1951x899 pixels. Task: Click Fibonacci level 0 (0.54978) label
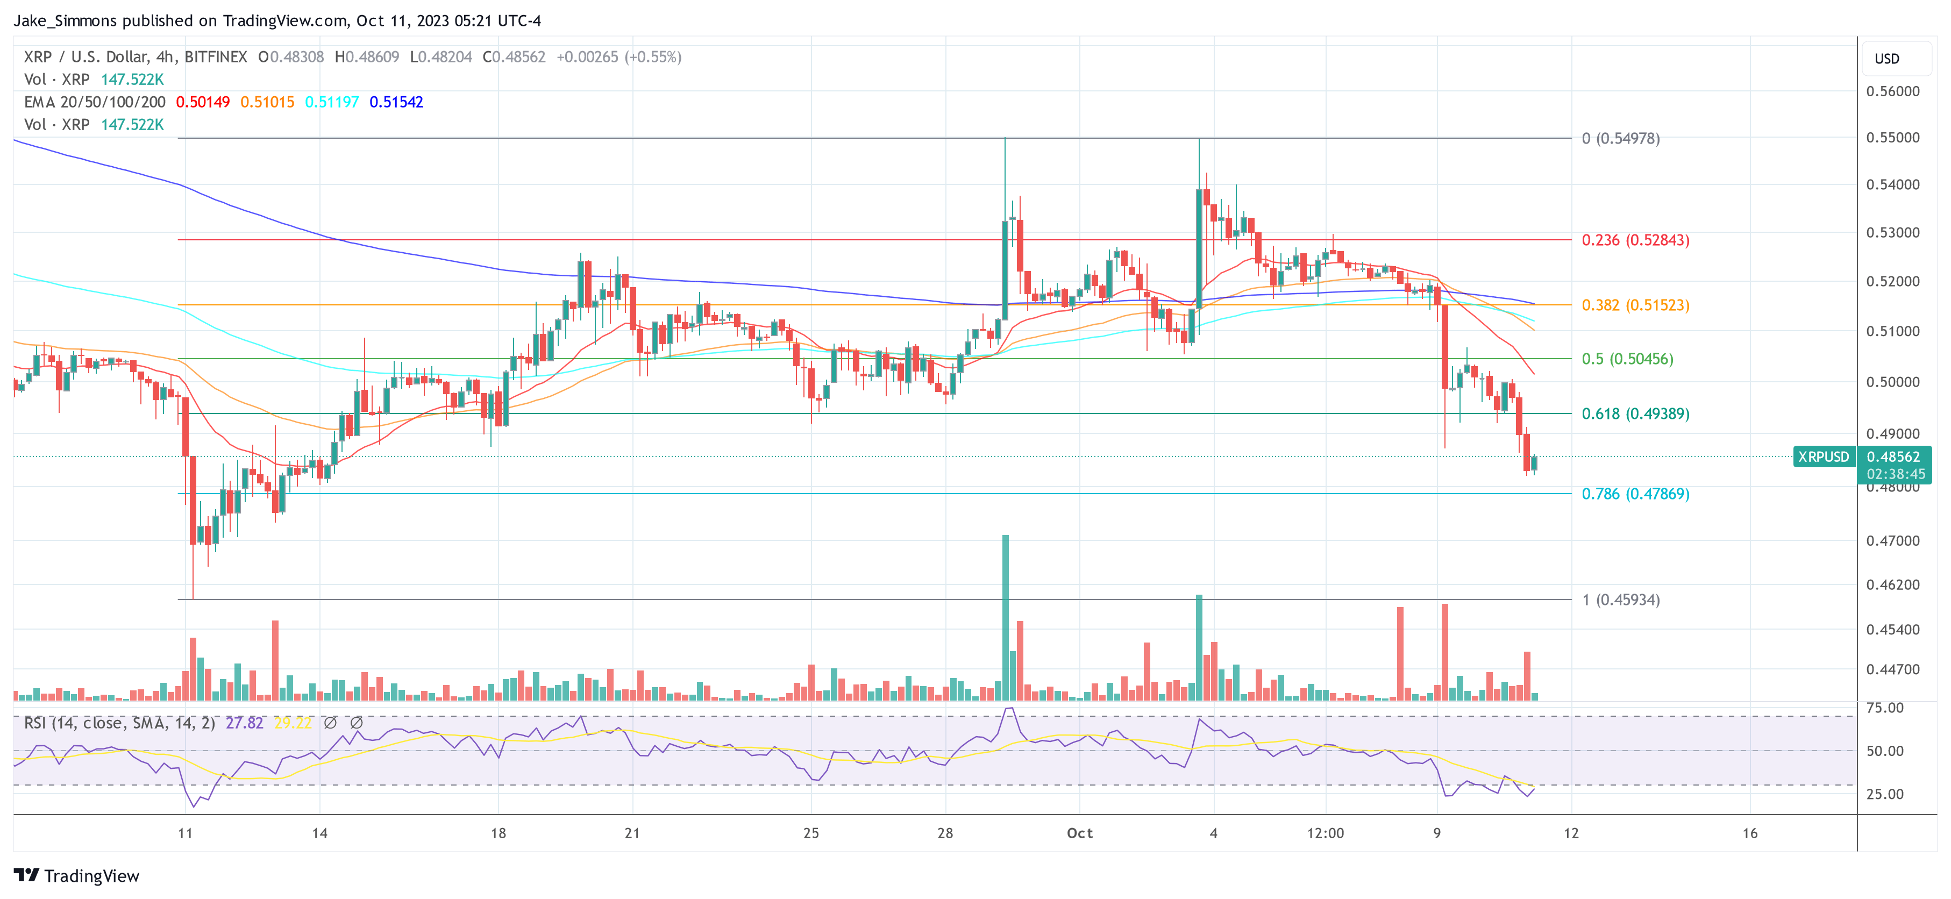click(x=1620, y=139)
